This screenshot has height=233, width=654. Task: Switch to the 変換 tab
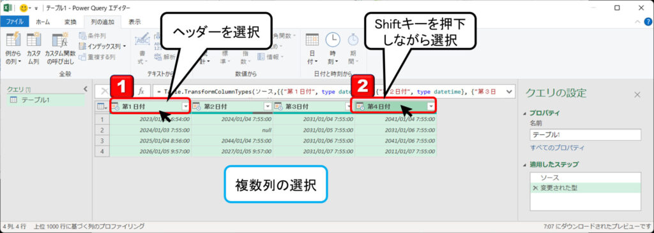[x=70, y=22]
